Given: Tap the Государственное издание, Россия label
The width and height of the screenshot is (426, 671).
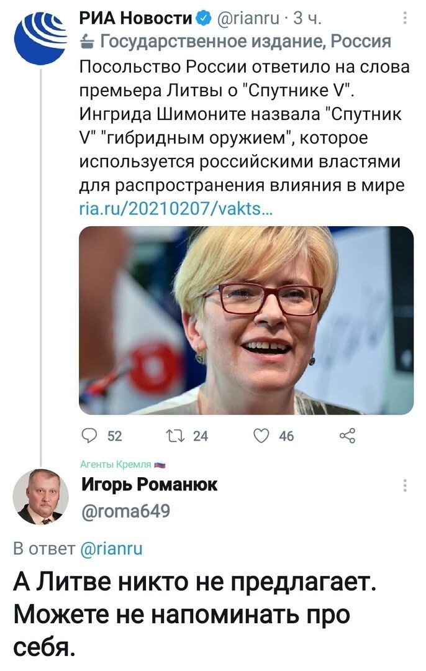Looking at the screenshot, I should (x=245, y=42).
